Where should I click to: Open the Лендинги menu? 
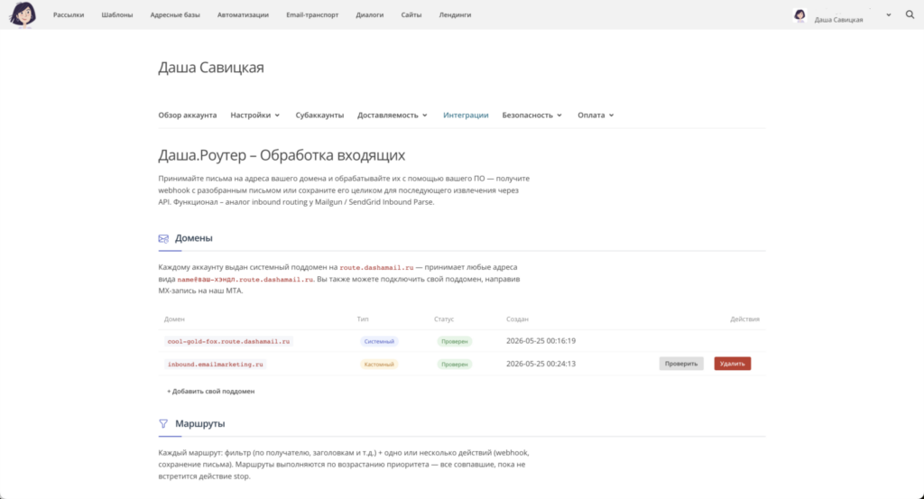point(455,14)
